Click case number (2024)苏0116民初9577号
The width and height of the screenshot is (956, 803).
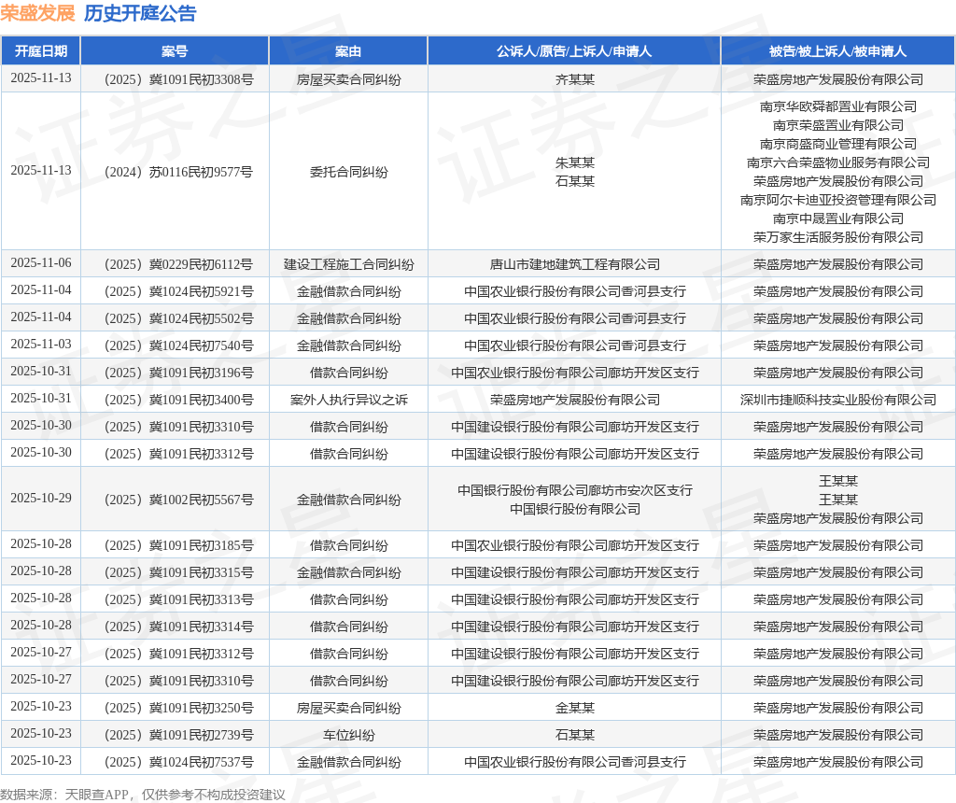[178, 172]
